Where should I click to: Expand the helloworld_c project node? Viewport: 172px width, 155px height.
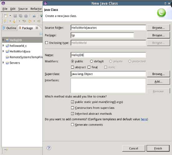[x=3, y=45]
